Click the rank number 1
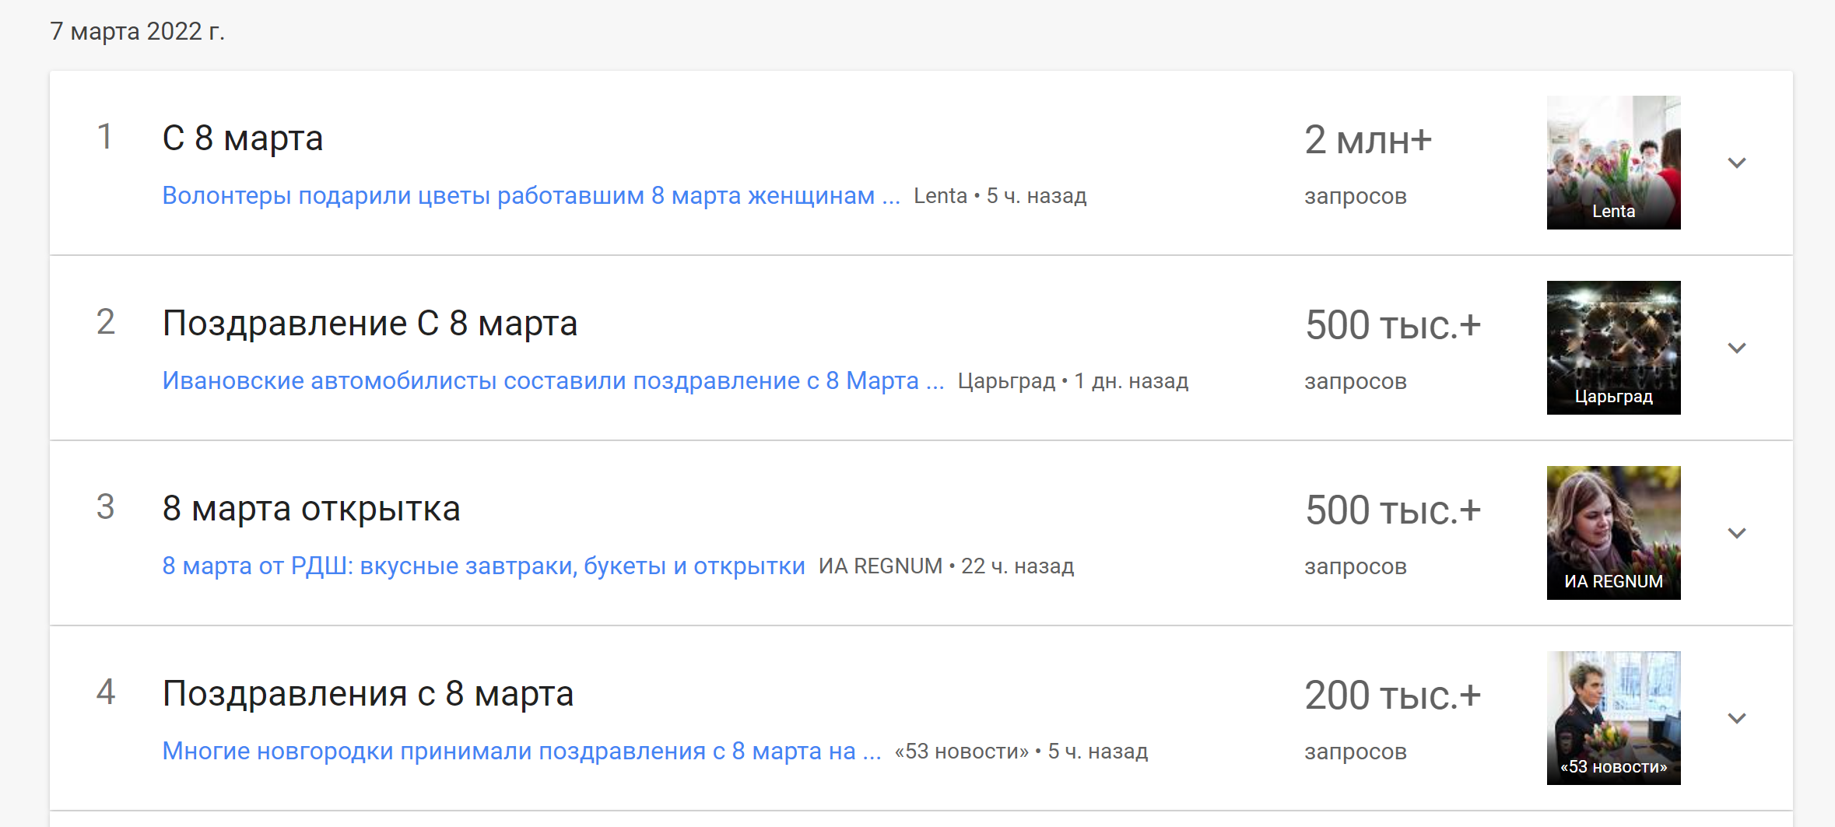Image resolution: width=1835 pixels, height=827 pixels. coord(105,137)
